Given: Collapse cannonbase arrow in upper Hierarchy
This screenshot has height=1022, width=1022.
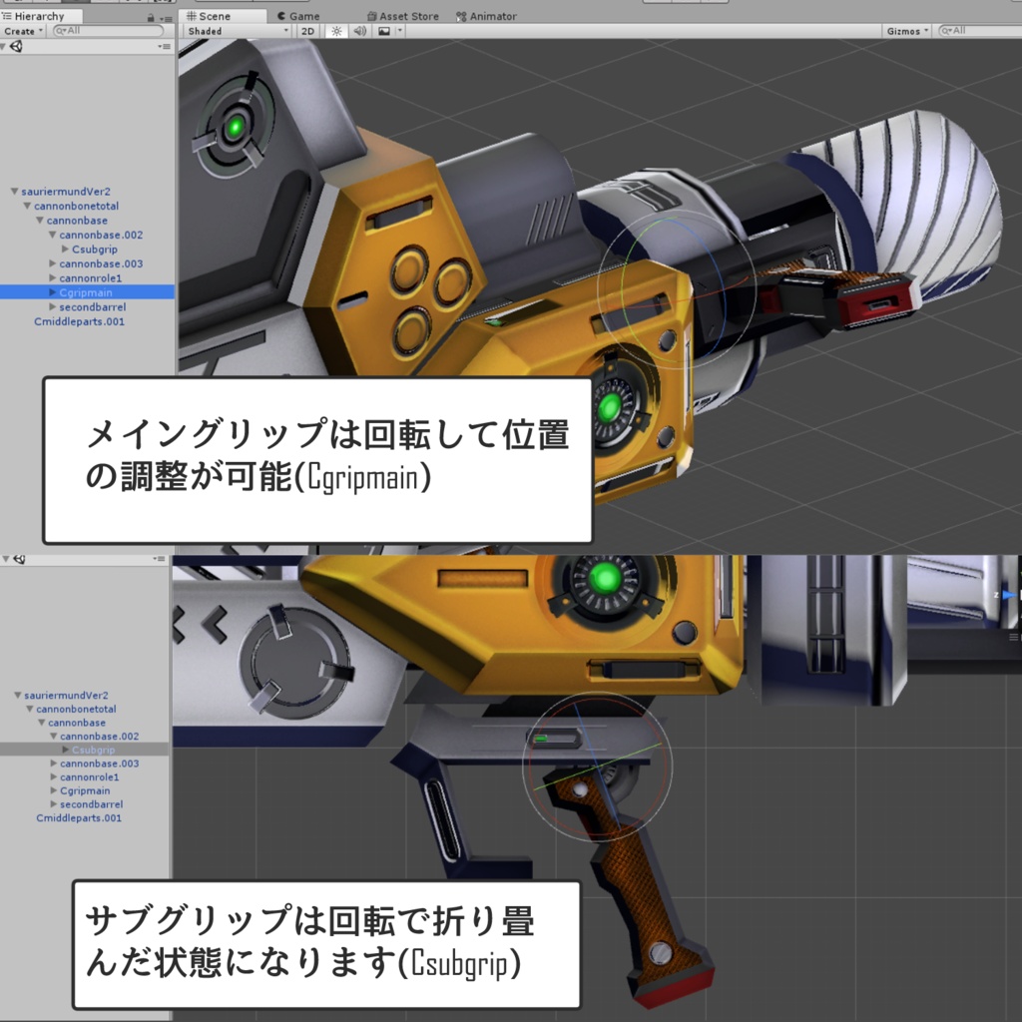Looking at the screenshot, I should coord(39,221).
